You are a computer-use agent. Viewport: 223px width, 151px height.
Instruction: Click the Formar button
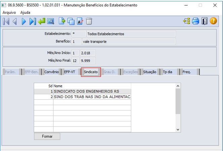(x=47, y=136)
